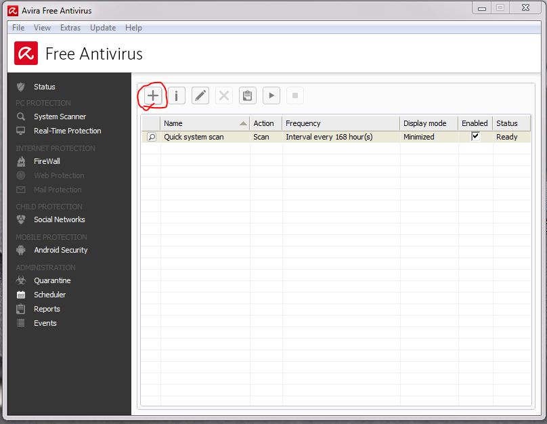Click the magnifier icon beside Quick system scan
The height and width of the screenshot is (424, 547).
[x=151, y=137]
